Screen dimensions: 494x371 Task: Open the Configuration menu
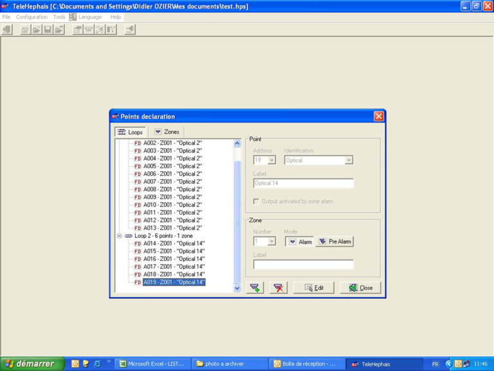pos(32,17)
